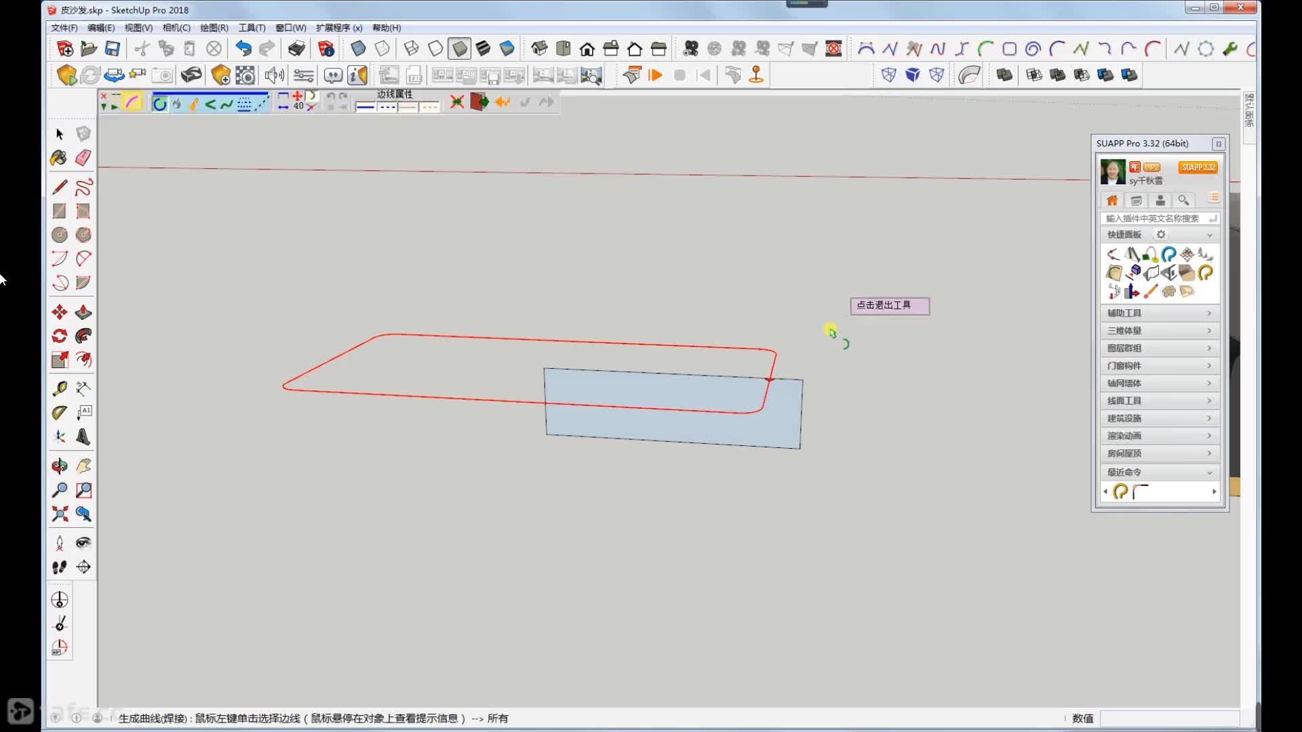Select the Circle tool

pos(60,235)
